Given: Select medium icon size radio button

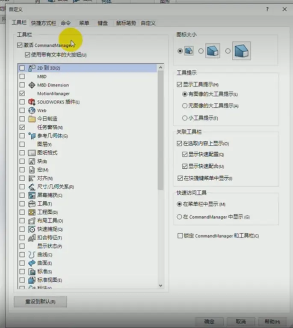Looking at the screenshot, I should (x=201, y=51).
